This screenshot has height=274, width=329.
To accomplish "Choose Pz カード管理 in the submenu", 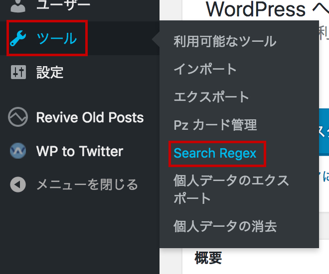I will pyautogui.click(x=215, y=124).
